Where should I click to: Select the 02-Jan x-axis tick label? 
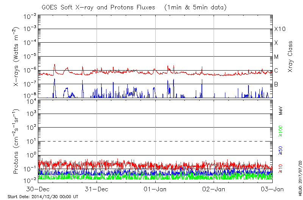214,189
